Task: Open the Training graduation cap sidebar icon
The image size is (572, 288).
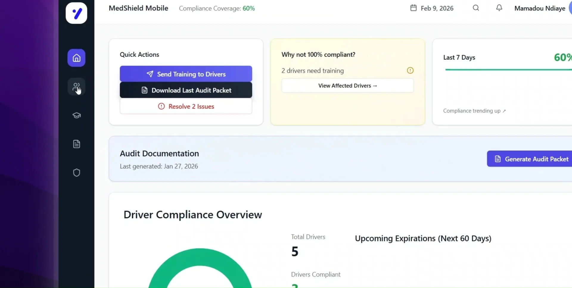Action: coord(76,115)
